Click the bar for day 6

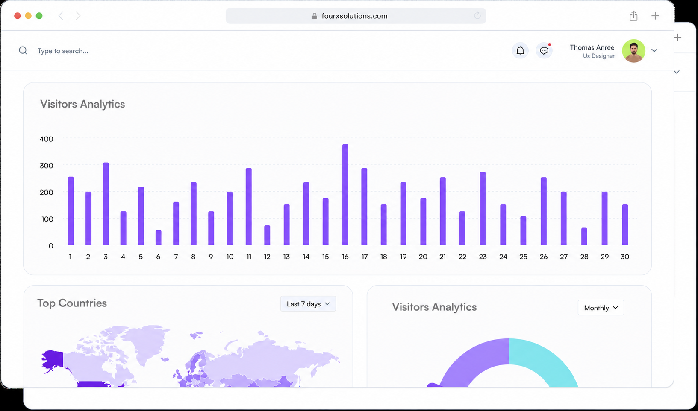[159, 238]
